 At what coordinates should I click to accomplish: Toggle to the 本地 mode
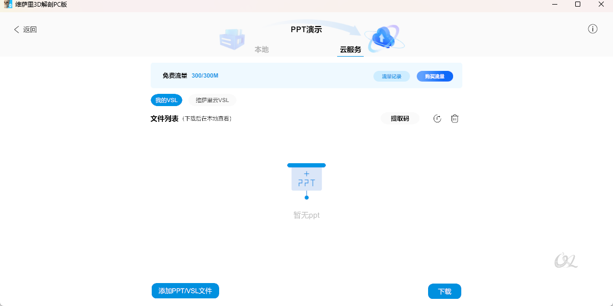pyautogui.click(x=262, y=49)
